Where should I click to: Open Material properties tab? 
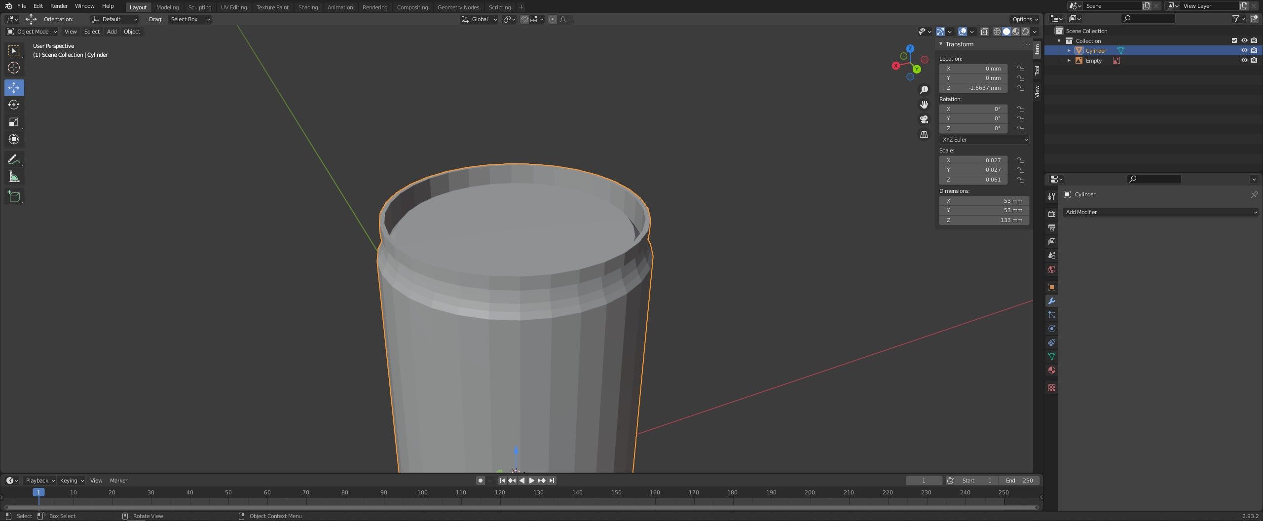click(x=1052, y=370)
